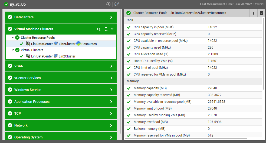266x143 pixels.
Task: Click the TCP status check icon
Action: click(10, 113)
